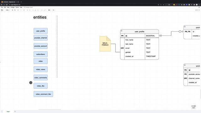Click the horizontal canvas scrollbar

[x=50, y=110]
